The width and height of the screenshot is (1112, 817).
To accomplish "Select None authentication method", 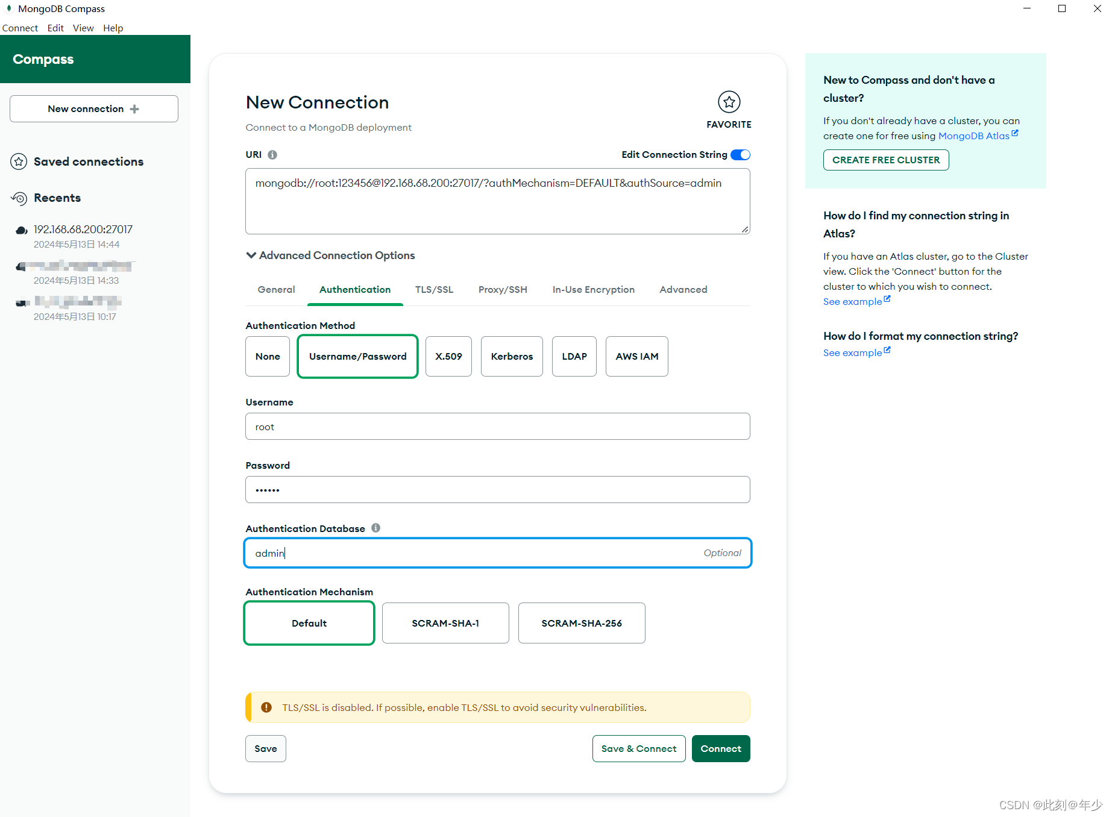I will (x=268, y=357).
